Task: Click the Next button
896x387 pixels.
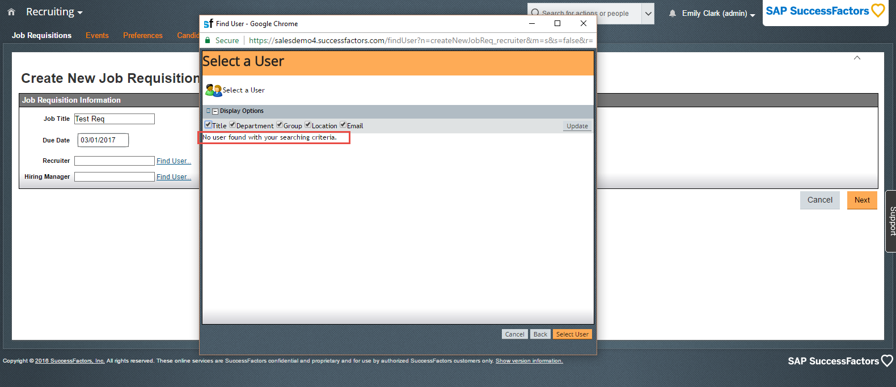Action: click(862, 200)
